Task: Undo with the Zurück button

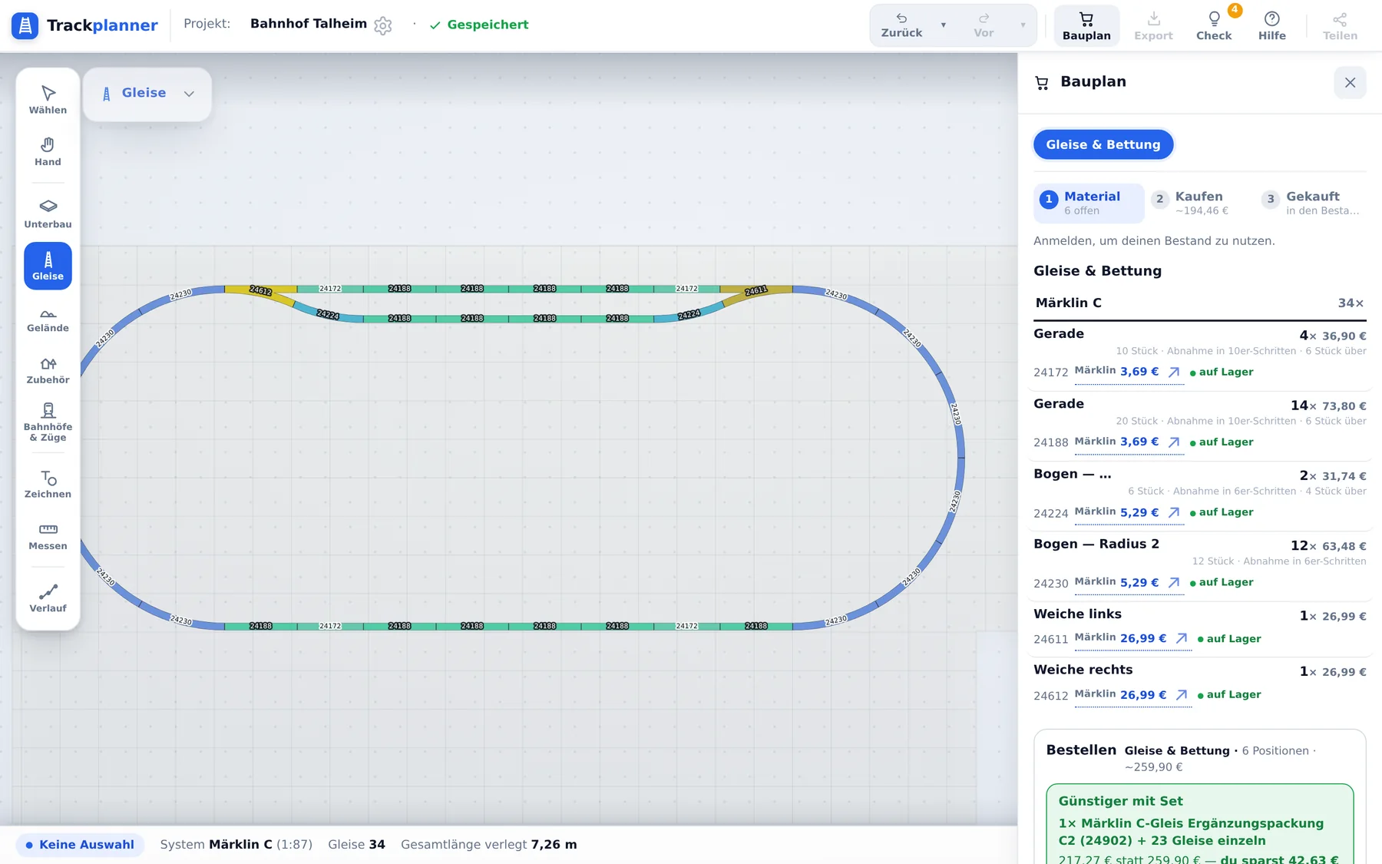Action: (902, 25)
